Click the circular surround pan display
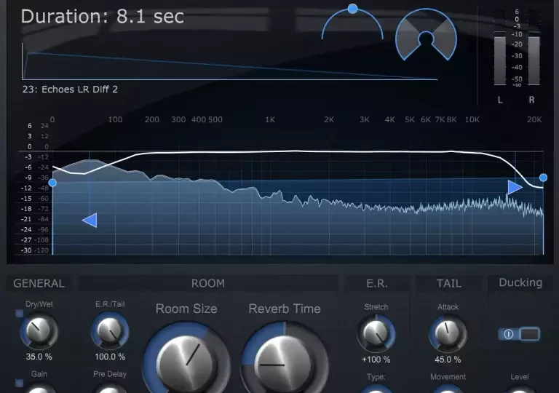Screen dimensions: 559x393 point(426,35)
